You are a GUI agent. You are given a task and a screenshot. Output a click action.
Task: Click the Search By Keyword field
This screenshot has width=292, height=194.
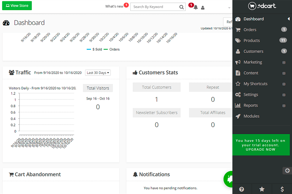(x=155, y=7)
